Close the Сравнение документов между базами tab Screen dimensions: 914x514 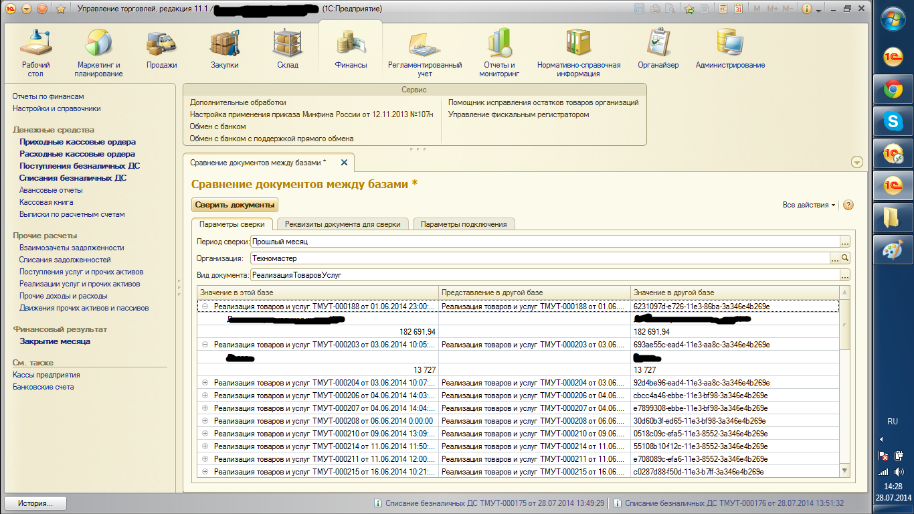(345, 163)
